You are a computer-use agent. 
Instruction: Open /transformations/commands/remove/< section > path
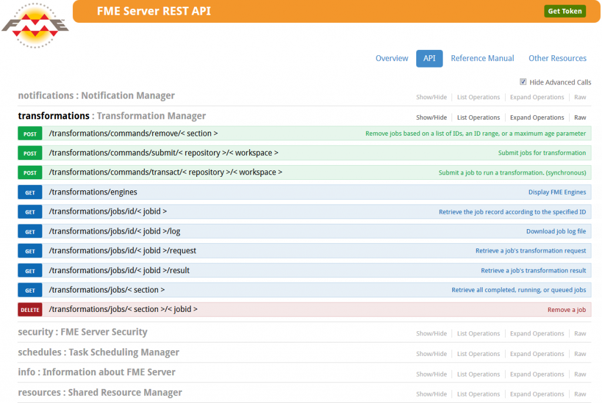(133, 133)
